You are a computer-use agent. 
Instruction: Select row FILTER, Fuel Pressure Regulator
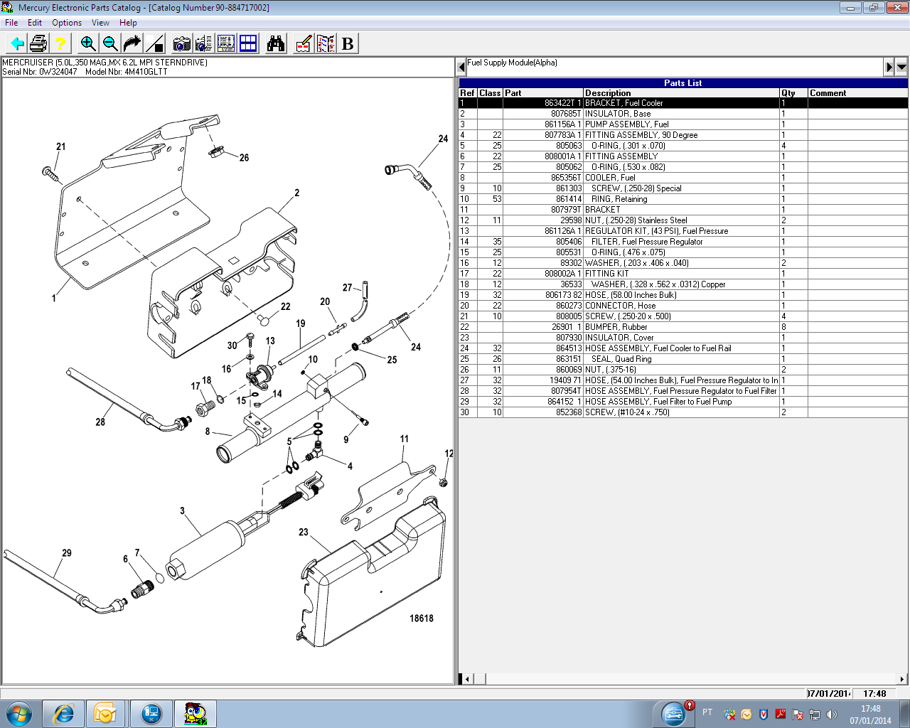(683, 242)
